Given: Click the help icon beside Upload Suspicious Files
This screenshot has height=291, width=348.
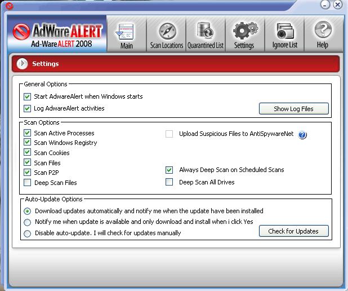Looking at the screenshot, I should point(302,135).
